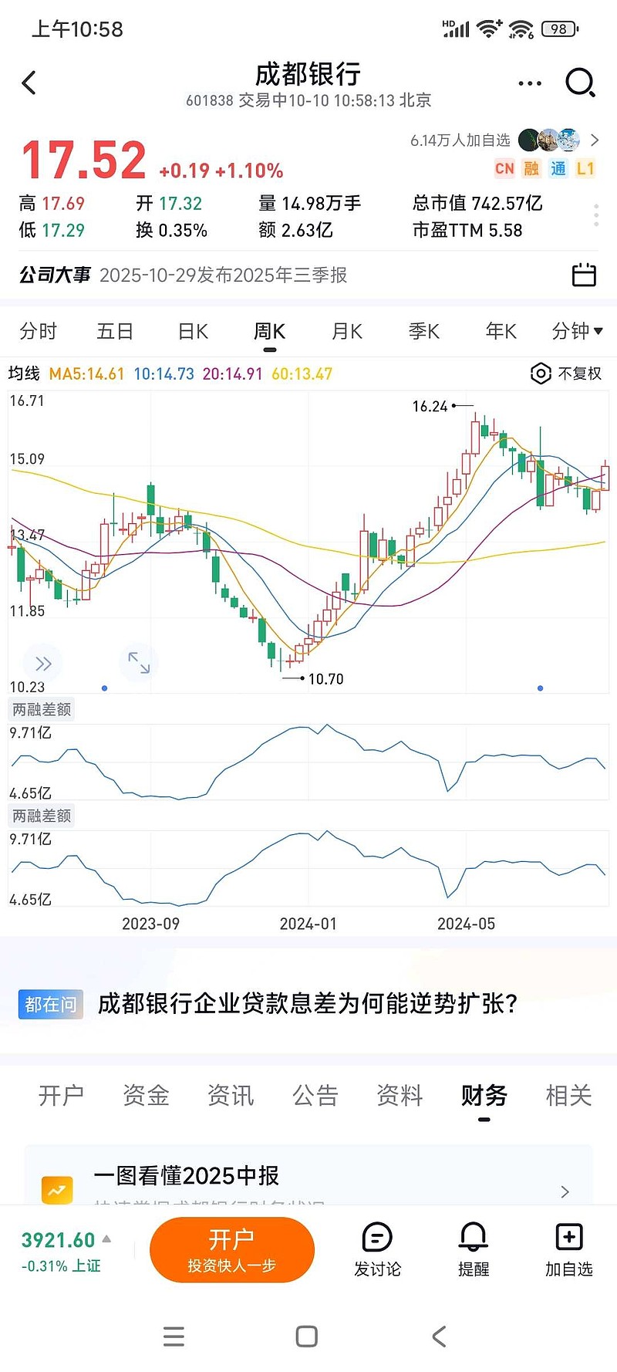Tap the back arrow at top left
The height and width of the screenshot is (1372, 617).
[x=29, y=83]
